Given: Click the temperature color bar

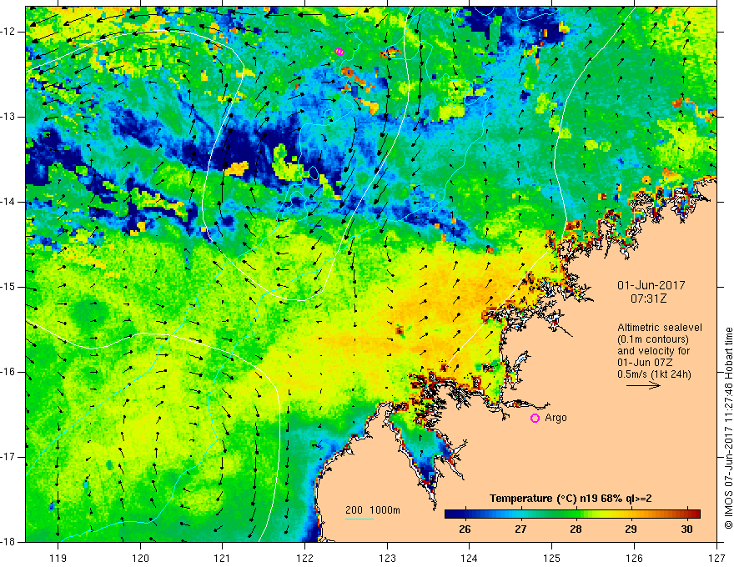Looking at the screenshot, I should pyautogui.click(x=572, y=514).
